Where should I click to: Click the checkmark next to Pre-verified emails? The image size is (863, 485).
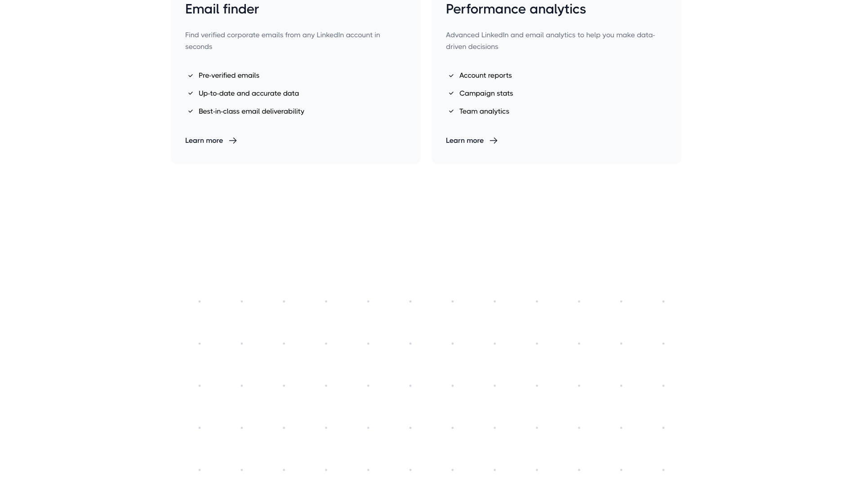(190, 75)
